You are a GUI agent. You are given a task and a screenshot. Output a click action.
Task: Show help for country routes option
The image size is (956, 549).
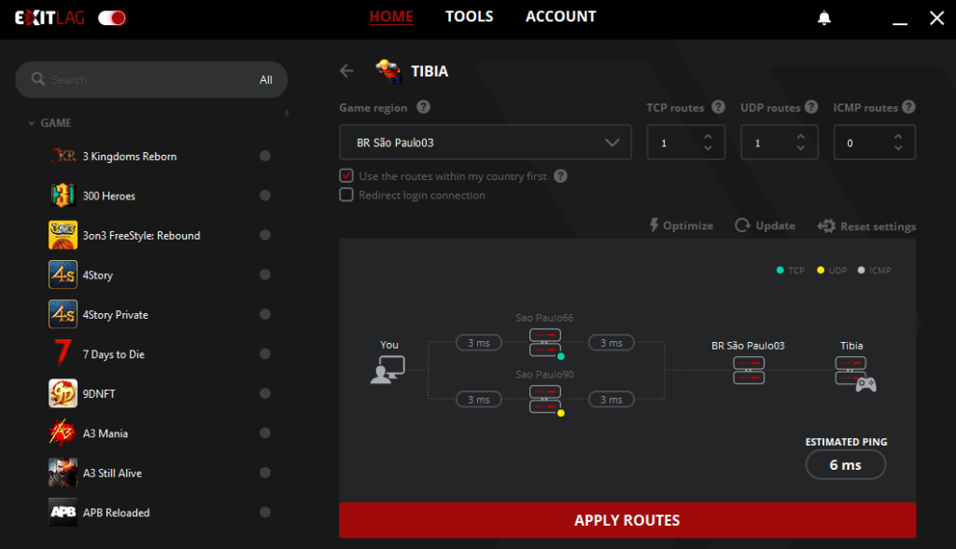coord(560,176)
